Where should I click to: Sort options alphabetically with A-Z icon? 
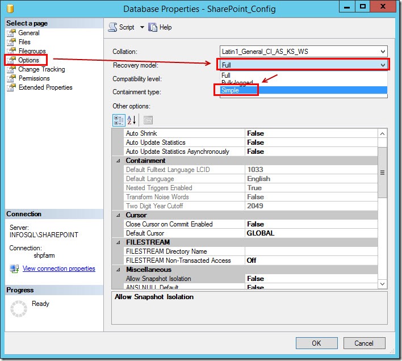click(x=132, y=120)
